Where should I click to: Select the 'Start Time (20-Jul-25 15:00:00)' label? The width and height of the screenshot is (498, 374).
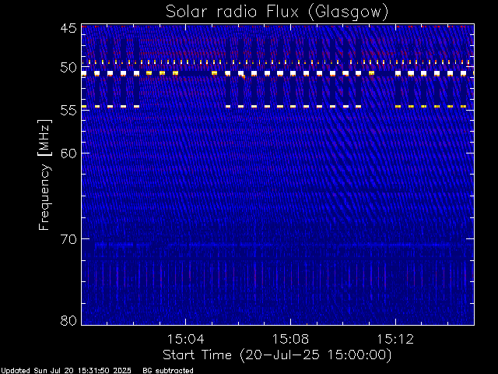pyautogui.click(x=277, y=355)
